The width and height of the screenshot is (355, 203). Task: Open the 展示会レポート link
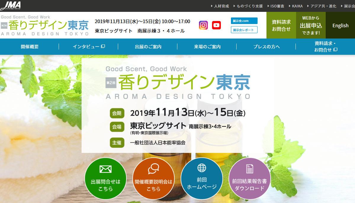click(244, 30)
